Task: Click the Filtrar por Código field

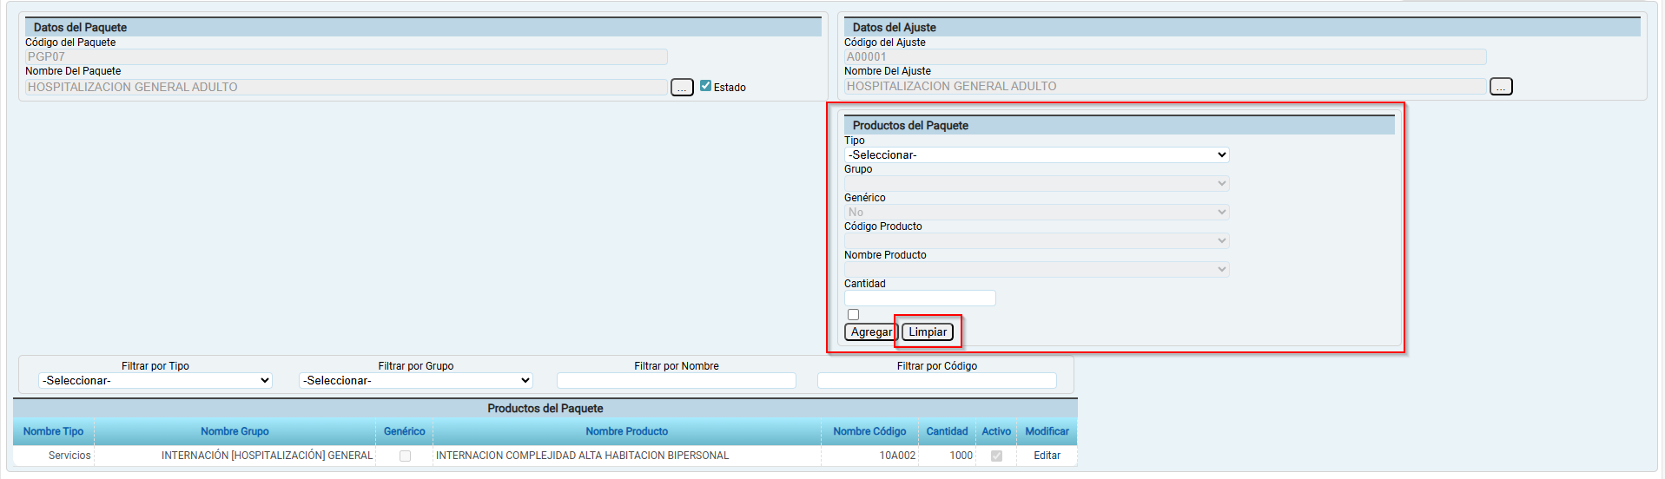Action: [x=937, y=381]
